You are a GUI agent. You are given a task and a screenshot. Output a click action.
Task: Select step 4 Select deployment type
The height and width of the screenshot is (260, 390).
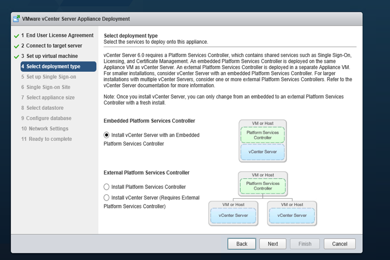[58, 67]
